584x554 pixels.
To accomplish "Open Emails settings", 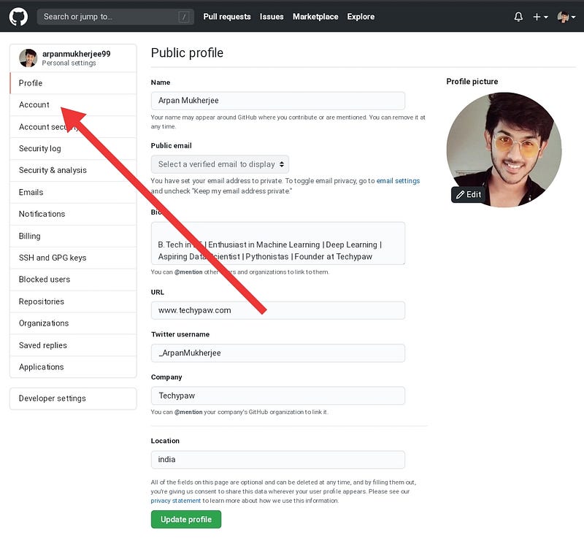I will 73,192.
